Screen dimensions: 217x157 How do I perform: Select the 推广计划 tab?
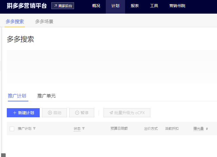tap(17, 96)
